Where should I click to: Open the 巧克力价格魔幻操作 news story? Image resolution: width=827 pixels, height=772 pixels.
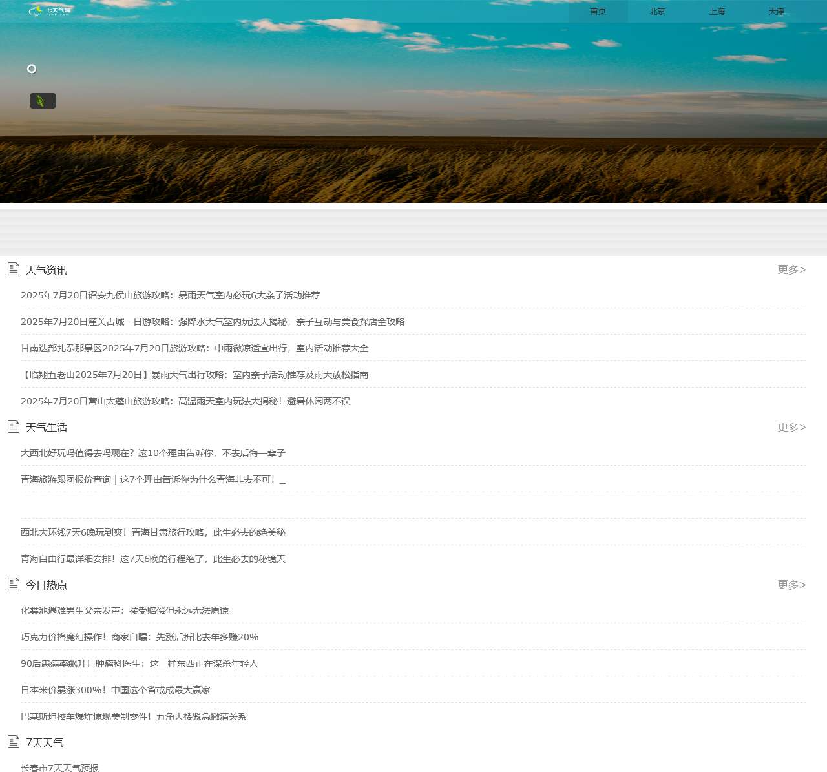[140, 637]
